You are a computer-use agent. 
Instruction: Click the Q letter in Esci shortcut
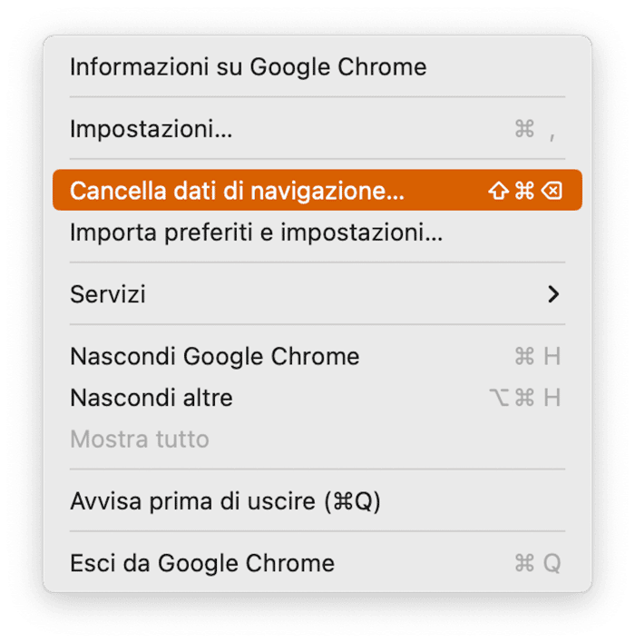click(552, 563)
